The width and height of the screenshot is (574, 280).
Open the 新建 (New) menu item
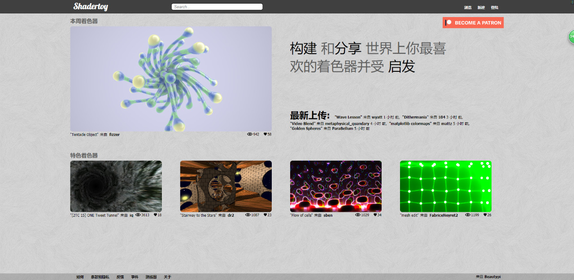pos(481,8)
